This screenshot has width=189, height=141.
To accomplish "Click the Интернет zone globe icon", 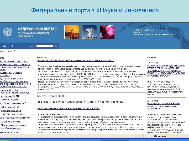I will point(155,136).
